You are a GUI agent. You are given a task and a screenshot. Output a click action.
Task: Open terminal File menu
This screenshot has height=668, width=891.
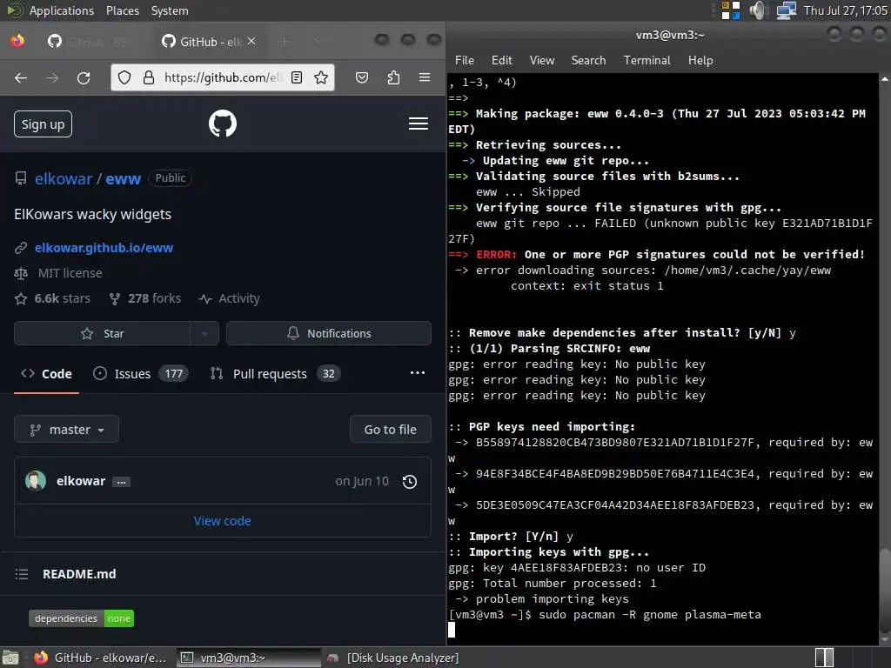coord(465,60)
